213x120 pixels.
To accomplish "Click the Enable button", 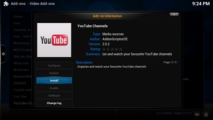I will pyautogui.click(x=54, y=88).
